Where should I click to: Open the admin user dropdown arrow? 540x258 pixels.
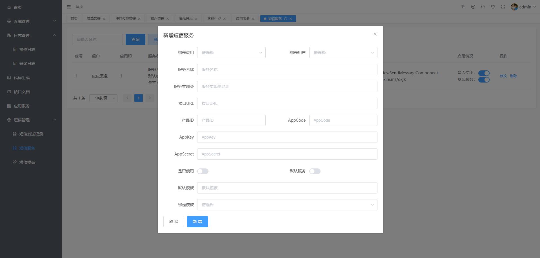[x=535, y=7]
